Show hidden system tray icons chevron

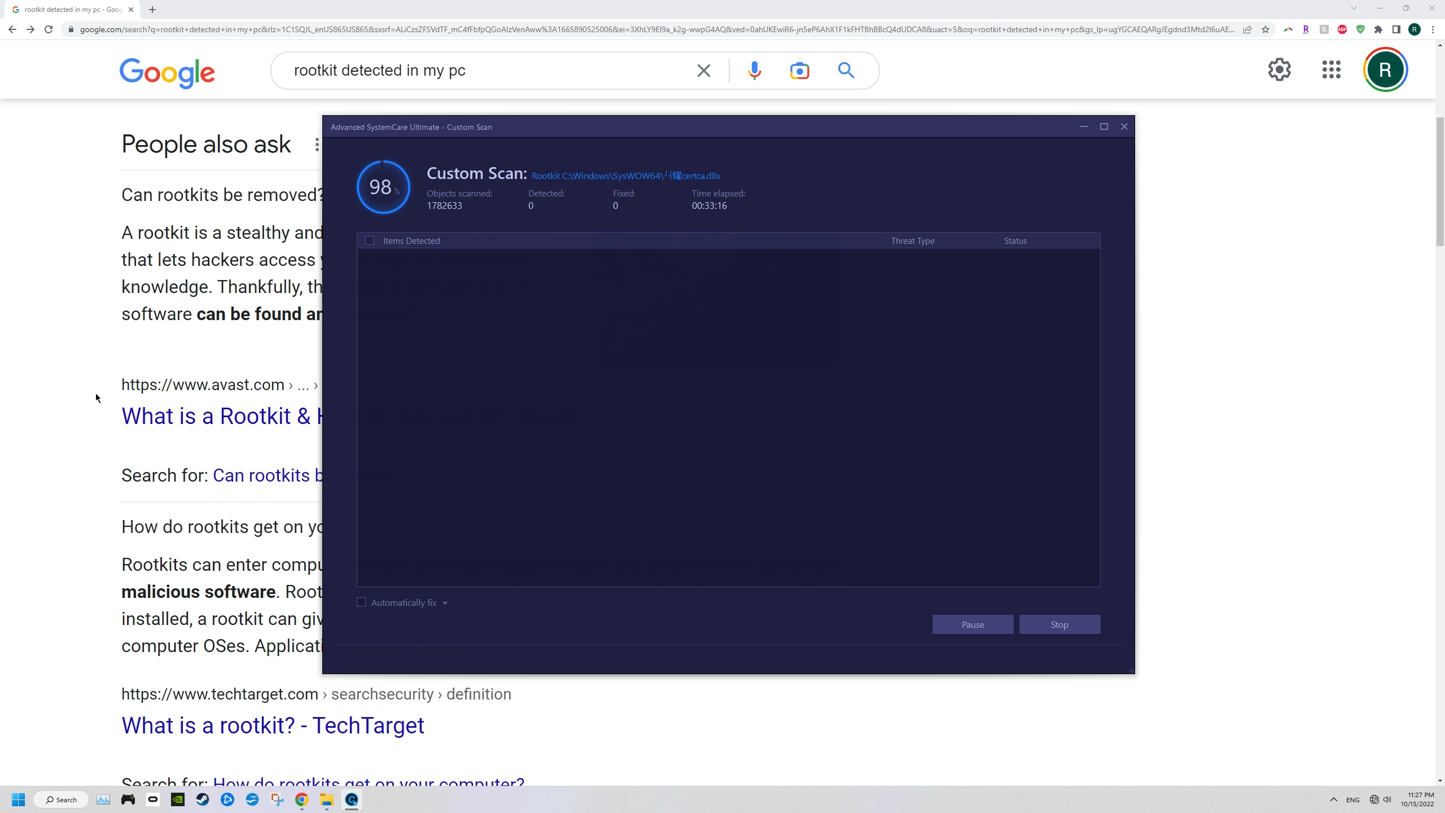[x=1333, y=799]
